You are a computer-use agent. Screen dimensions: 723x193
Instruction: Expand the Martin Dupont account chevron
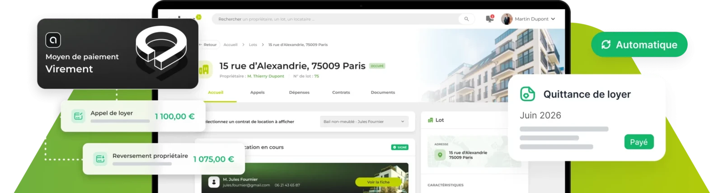(553, 19)
